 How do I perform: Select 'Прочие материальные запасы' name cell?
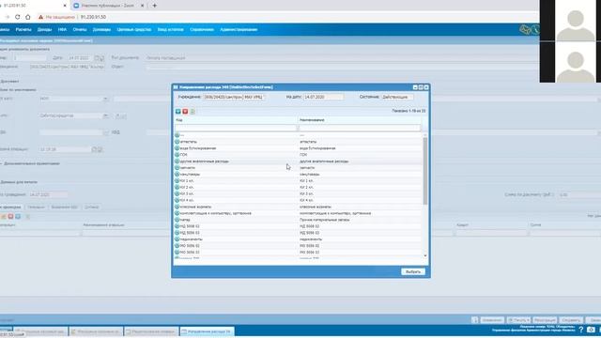tap(324, 220)
